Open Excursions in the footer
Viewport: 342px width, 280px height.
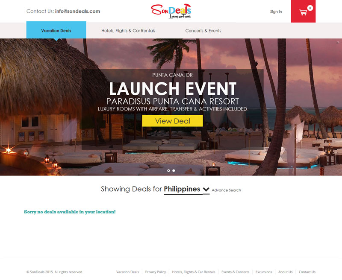point(264,272)
